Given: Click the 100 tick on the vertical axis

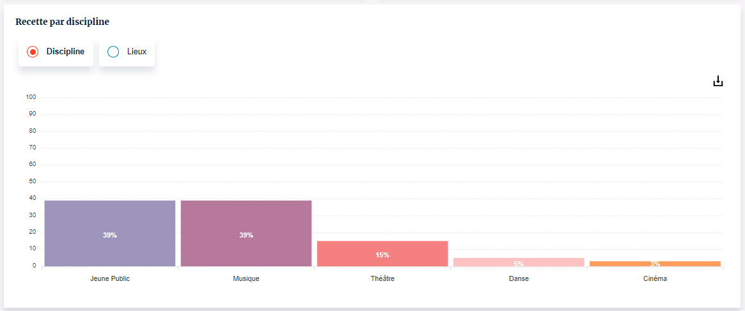Looking at the screenshot, I should coord(31,97).
